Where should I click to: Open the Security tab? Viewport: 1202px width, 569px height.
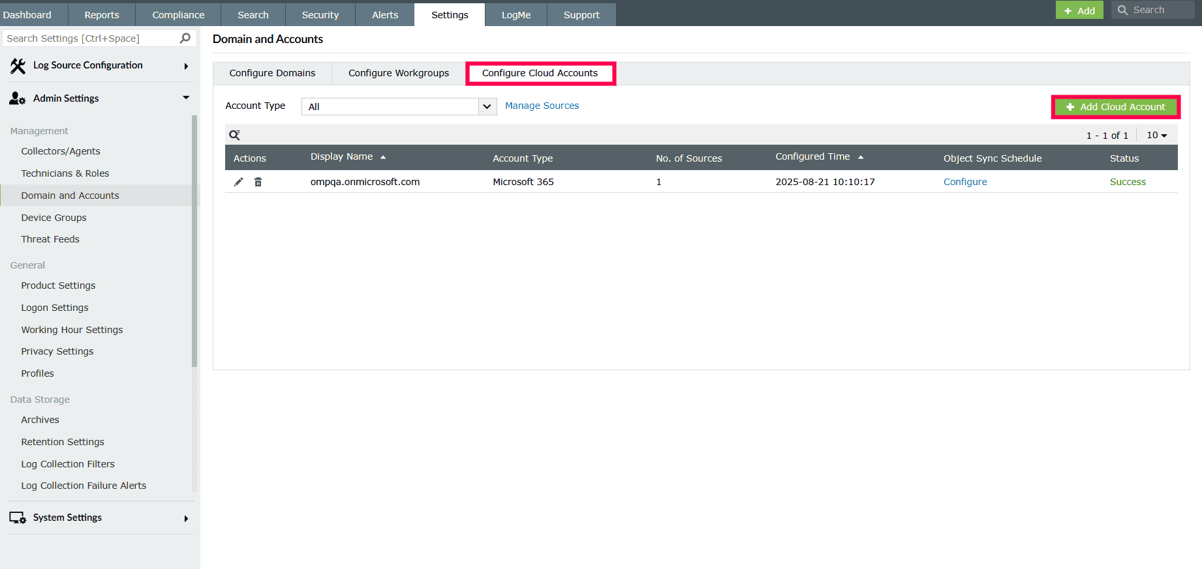pyautogui.click(x=320, y=14)
